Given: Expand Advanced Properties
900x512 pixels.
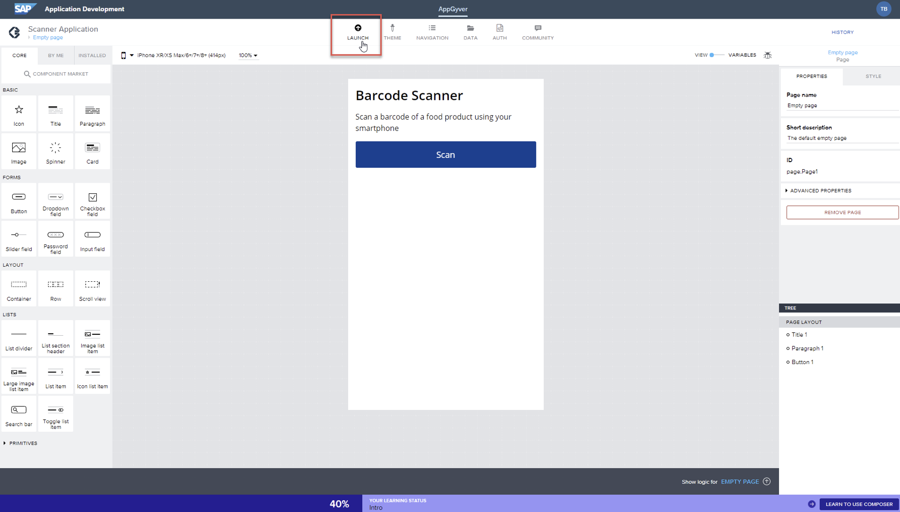Looking at the screenshot, I should coord(818,191).
